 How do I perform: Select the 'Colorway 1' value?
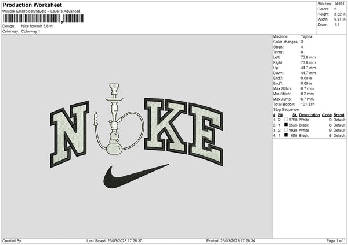click(31, 31)
